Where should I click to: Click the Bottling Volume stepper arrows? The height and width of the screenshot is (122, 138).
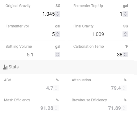(x=58, y=55)
